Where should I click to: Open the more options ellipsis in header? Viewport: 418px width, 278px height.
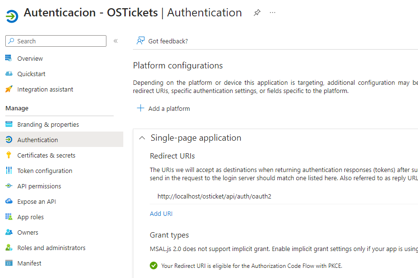[x=273, y=13]
